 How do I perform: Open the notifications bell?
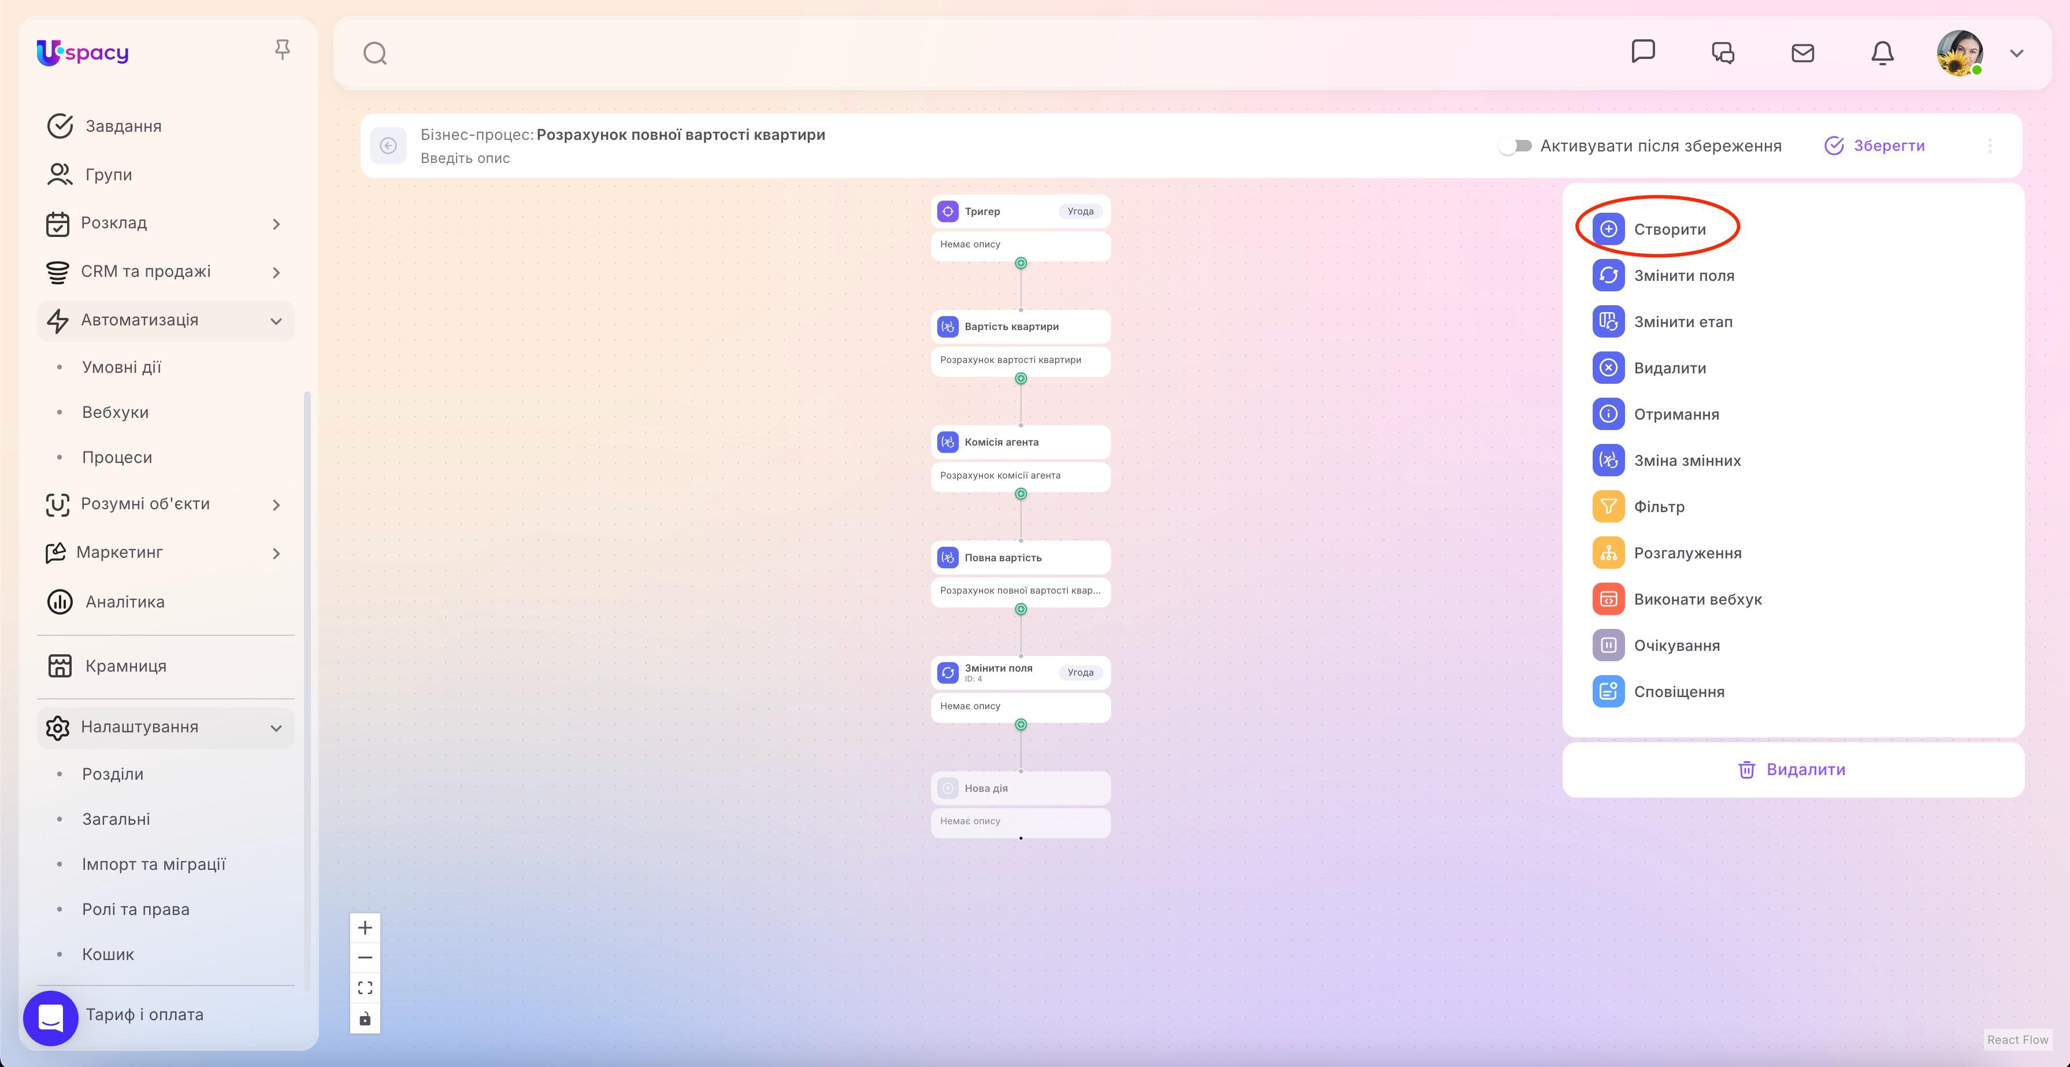coord(1882,53)
